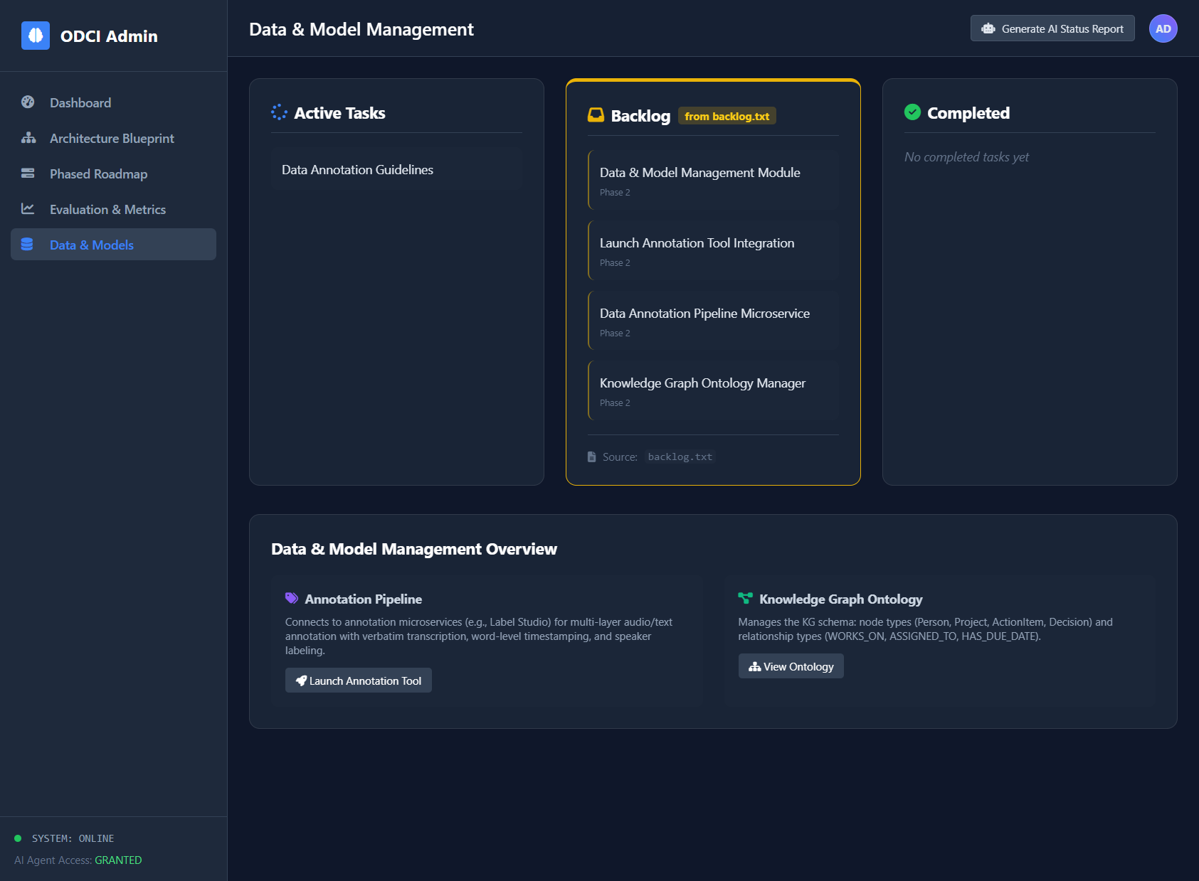Screen dimensions: 1199x881
Task: Click the Data & Models database icon
Action: 28,245
